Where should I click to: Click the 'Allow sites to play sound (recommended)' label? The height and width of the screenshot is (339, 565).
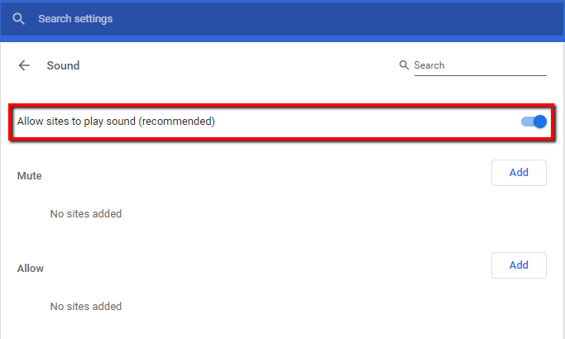[116, 122]
